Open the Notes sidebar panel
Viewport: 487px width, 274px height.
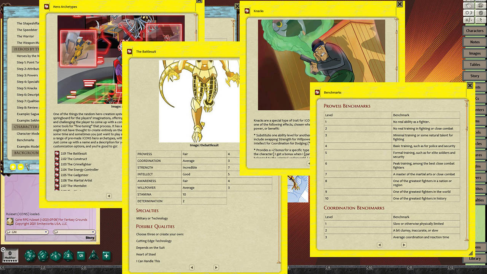tap(474, 42)
